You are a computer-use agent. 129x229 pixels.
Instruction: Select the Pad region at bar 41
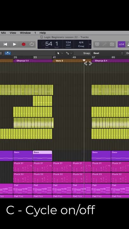coord(62,189)
